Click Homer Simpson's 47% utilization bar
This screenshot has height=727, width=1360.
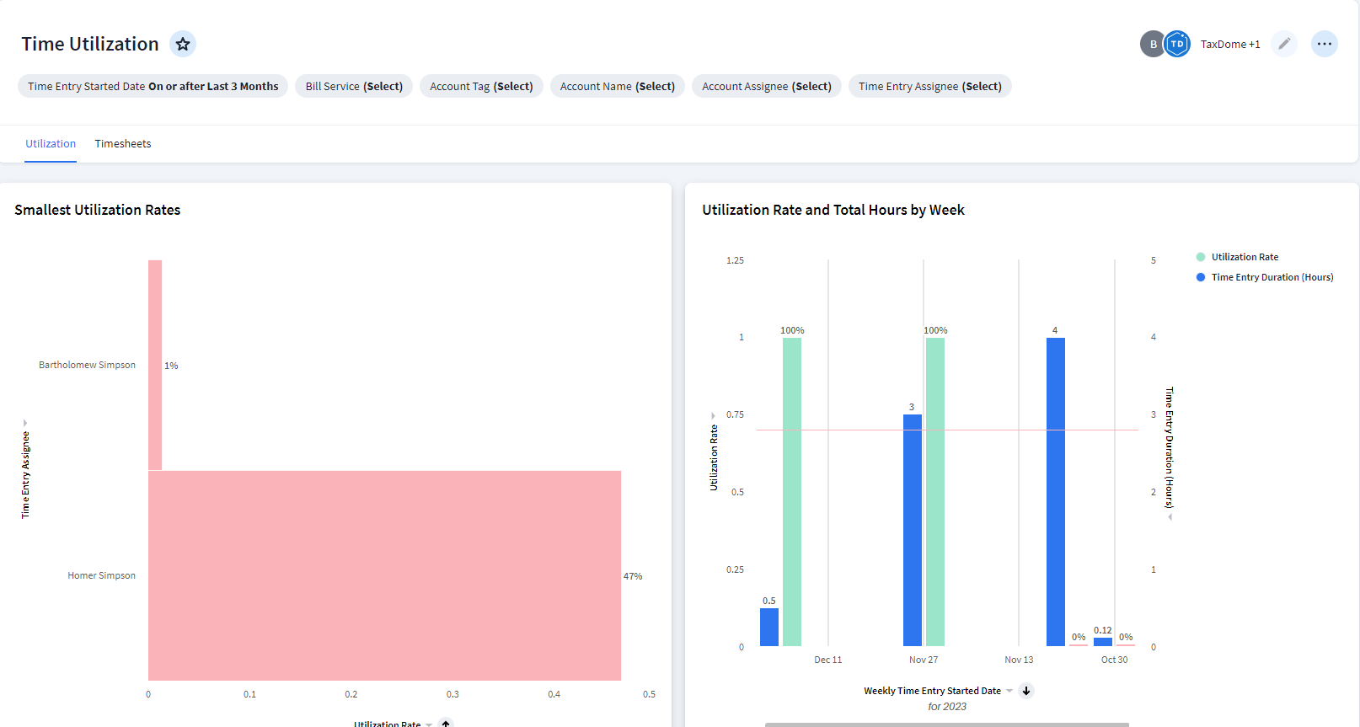pyautogui.click(x=384, y=575)
